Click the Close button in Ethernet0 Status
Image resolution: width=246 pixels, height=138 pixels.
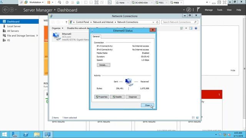tap(147, 105)
